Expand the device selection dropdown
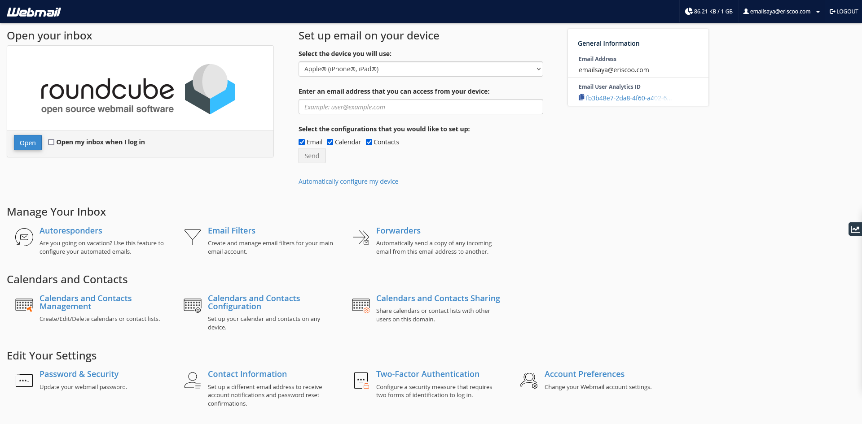Image resolution: width=862 pixels, height=424 pixels. (x=420, y=69)
